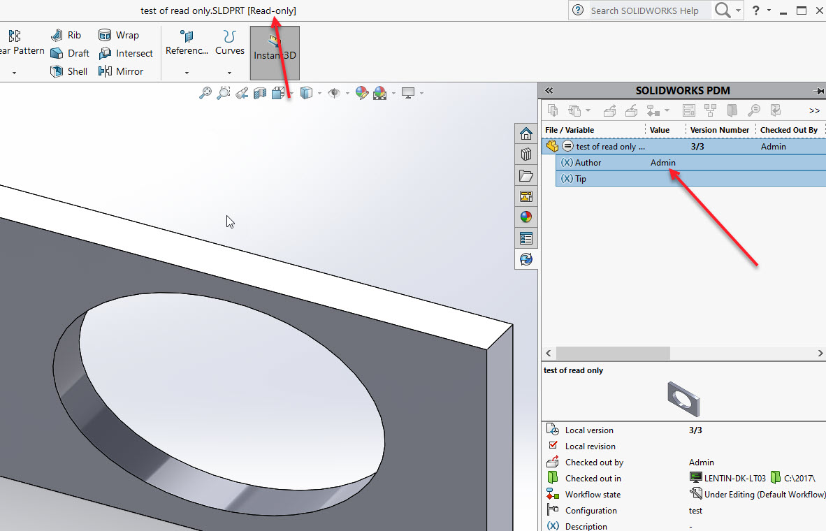The height and width of the screenshot is (531, 826).
Task: Select the Author variable row
Action: click(x=588, y=163)
